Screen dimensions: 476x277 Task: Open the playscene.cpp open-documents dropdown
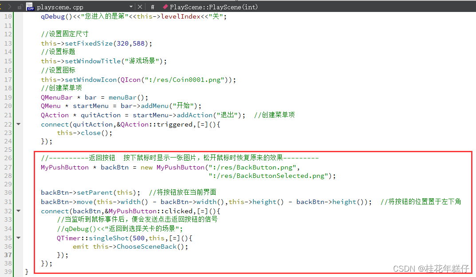[x=131, y=7]
